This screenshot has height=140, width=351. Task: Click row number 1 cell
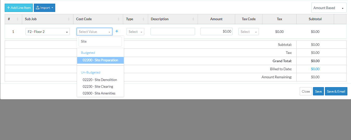13,32
